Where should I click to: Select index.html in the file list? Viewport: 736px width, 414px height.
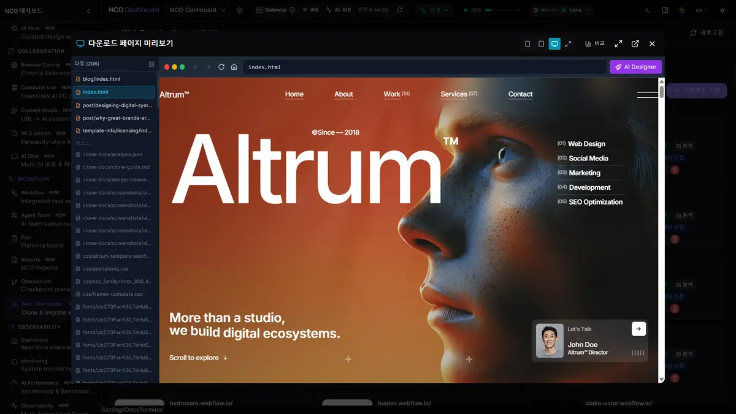click(114, 92)
